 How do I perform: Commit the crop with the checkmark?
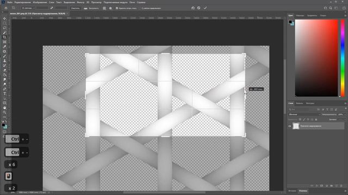[x=206, y=8]
